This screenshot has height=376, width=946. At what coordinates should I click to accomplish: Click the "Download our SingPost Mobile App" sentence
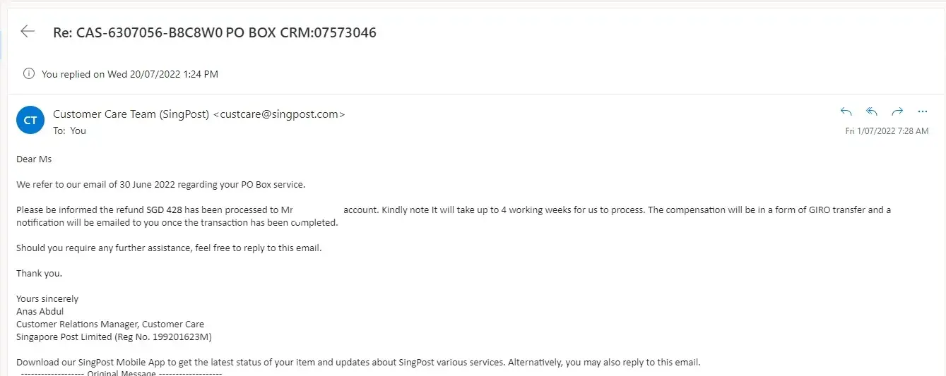point(212,363)
